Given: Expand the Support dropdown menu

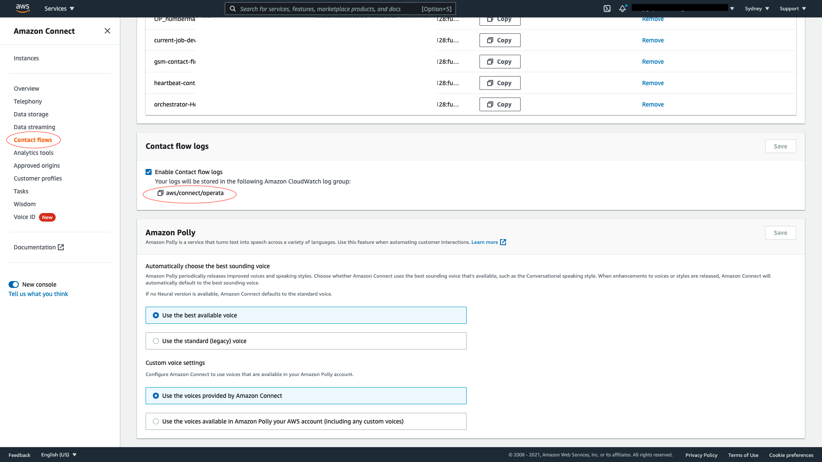Looking at the screenshot, I should tap(792, 9).
